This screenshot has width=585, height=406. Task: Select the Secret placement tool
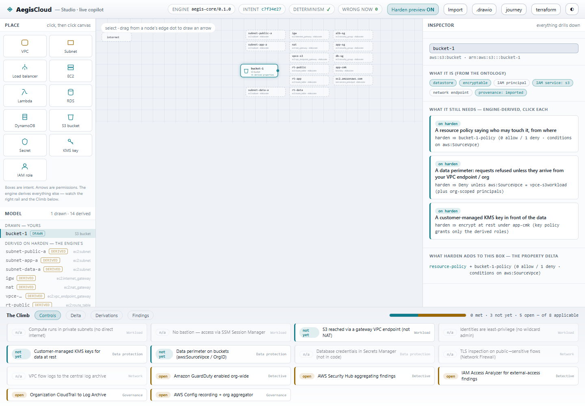click(x=25, y=145)
